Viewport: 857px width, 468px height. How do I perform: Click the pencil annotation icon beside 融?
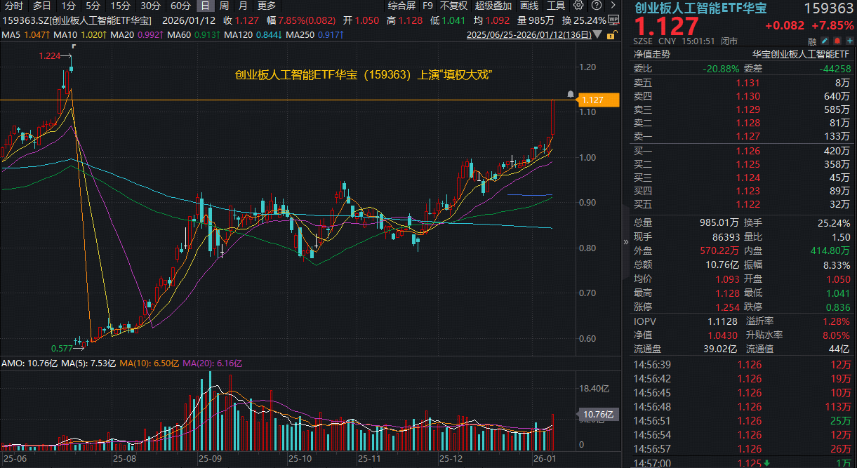point(824,41)
